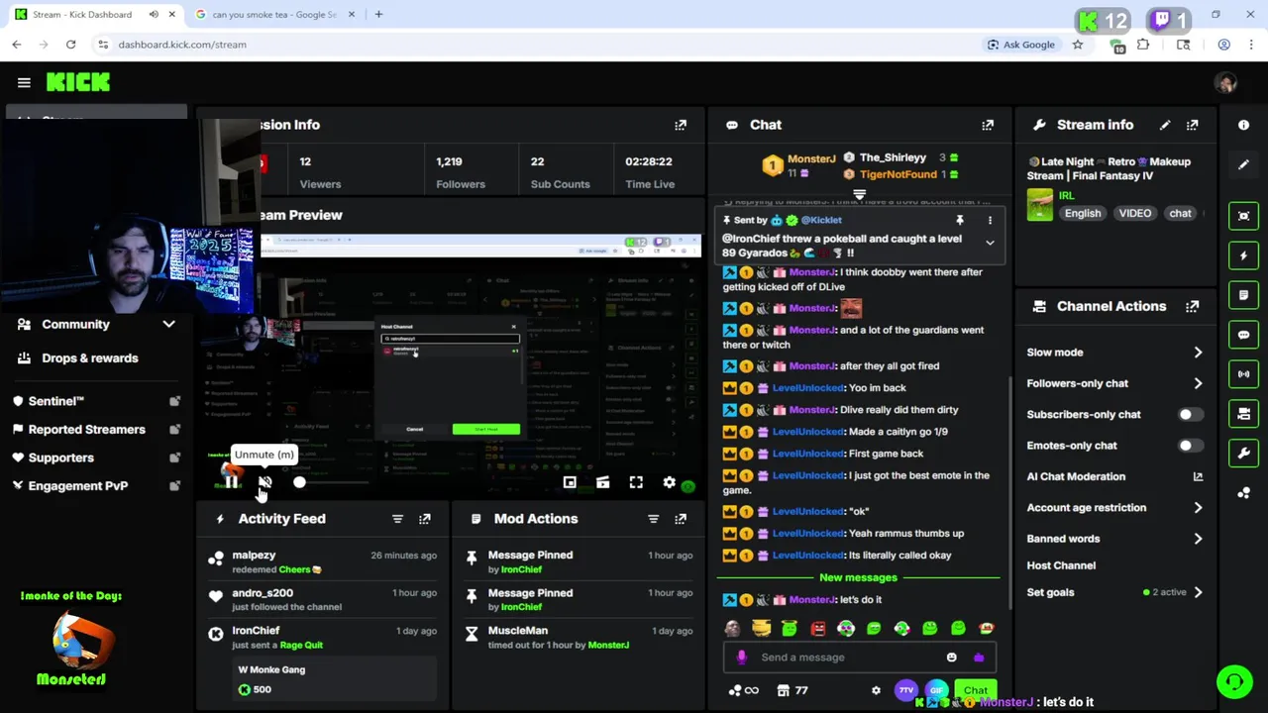
Task: Click the pencil icon in the right rail
Action: point(1243,164)
